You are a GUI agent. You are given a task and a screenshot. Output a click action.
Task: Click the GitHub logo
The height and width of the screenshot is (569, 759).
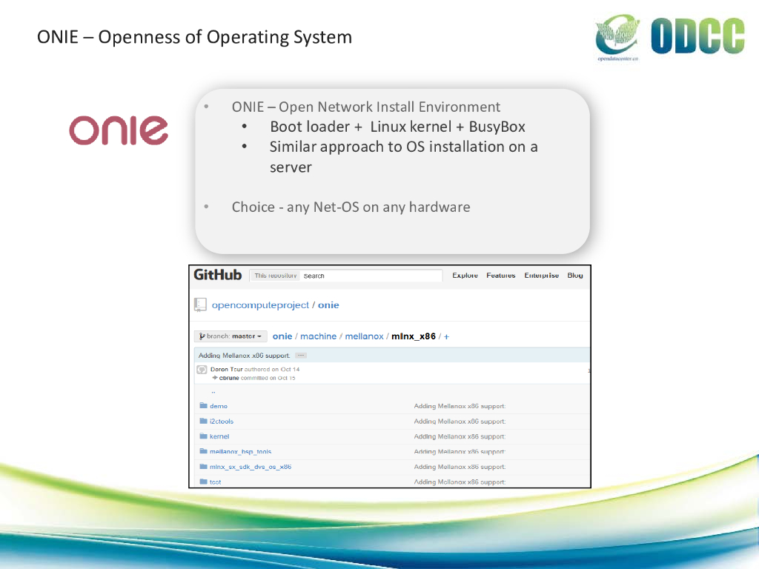pos(217,275)
